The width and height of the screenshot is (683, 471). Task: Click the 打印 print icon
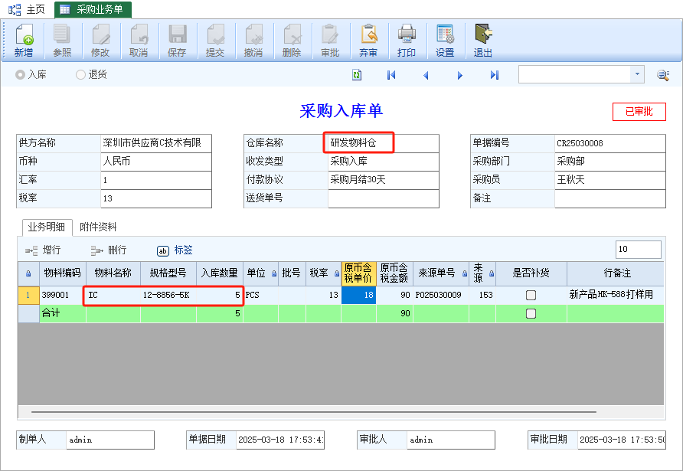tap(407, 41)
